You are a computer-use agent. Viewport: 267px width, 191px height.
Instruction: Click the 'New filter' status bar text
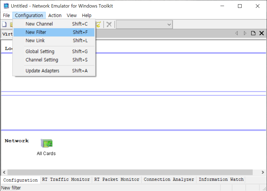(11, 188)
